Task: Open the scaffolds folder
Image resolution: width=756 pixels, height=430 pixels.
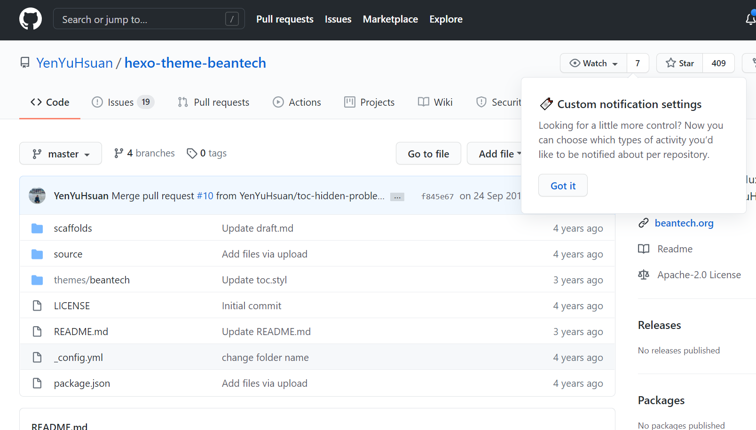Action: point(73,228)
